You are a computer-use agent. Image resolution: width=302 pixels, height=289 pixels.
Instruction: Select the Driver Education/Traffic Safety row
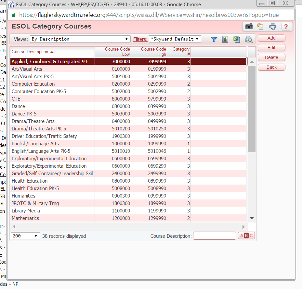pos(128,136)
